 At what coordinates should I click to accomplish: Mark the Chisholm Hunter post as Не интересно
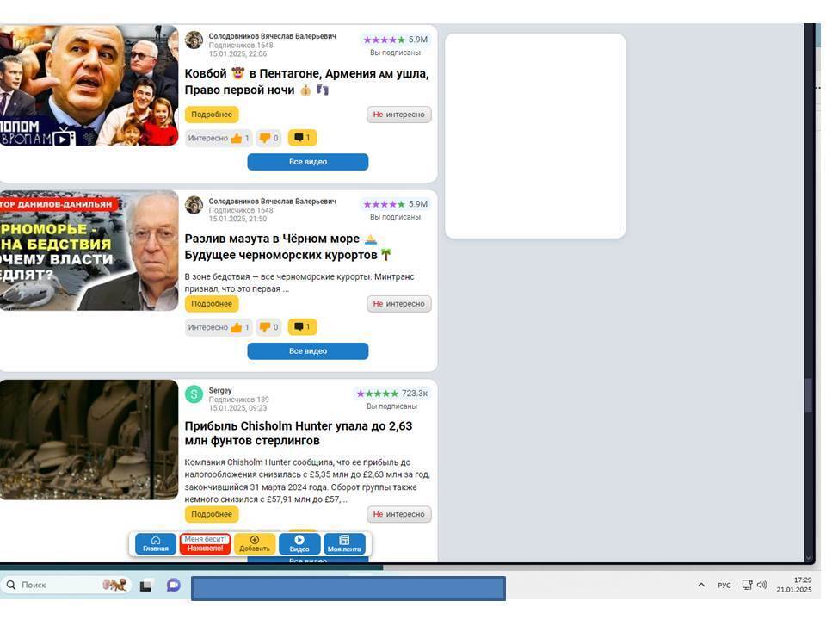pos(398,514)
